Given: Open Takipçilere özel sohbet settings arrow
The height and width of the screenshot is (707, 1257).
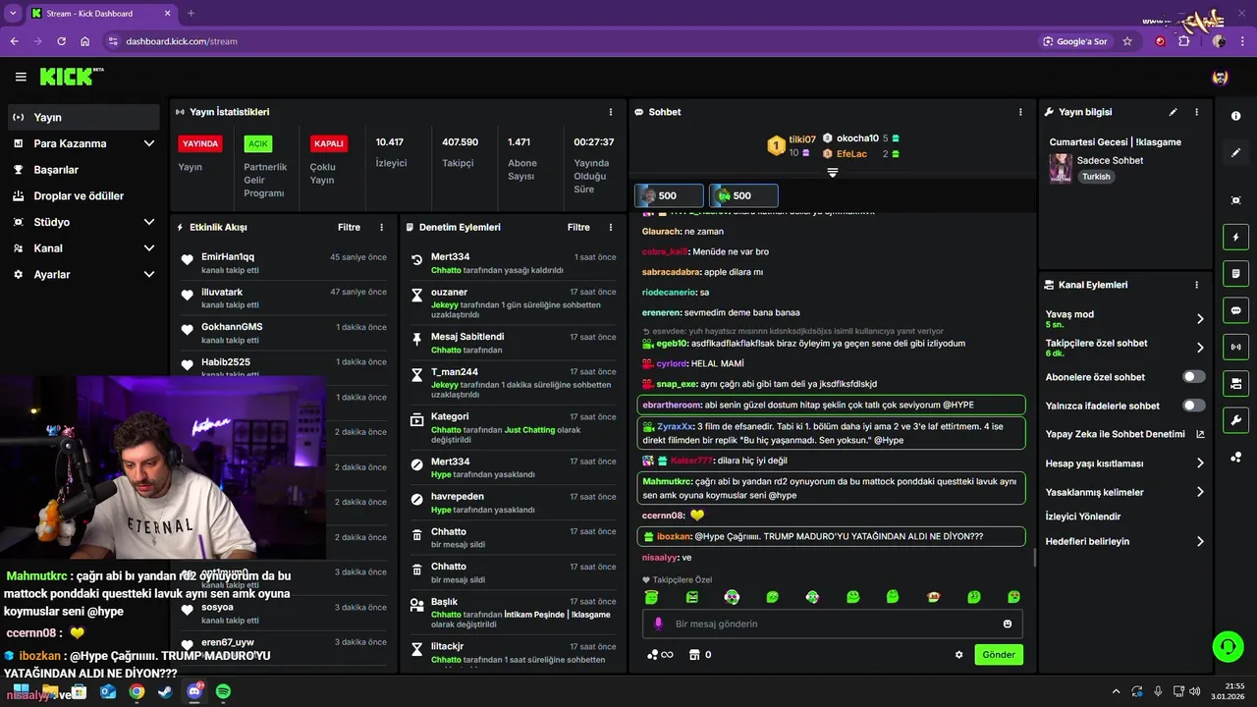Looking at the screenshot, I should pyautogui.click(x=1200, y=348).
